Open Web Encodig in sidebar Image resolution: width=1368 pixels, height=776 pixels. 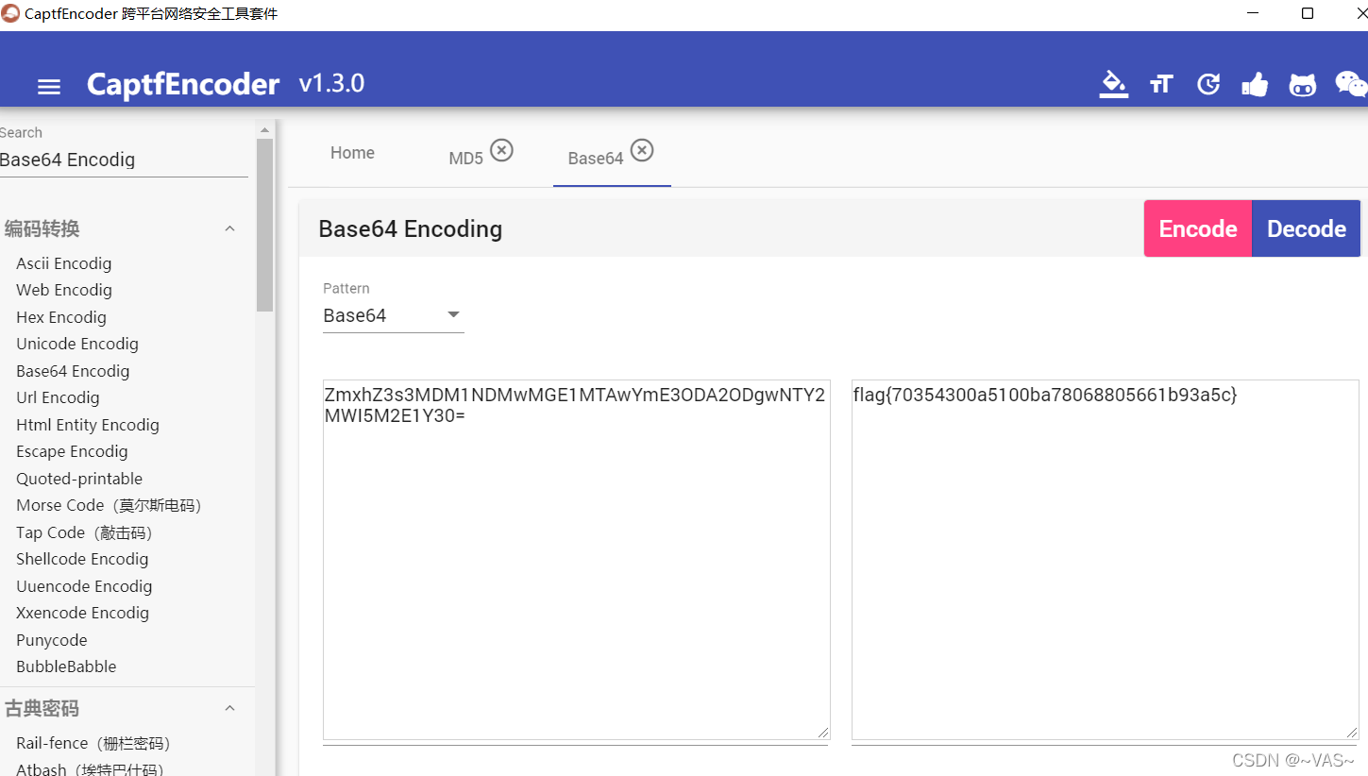click(64, 290)
